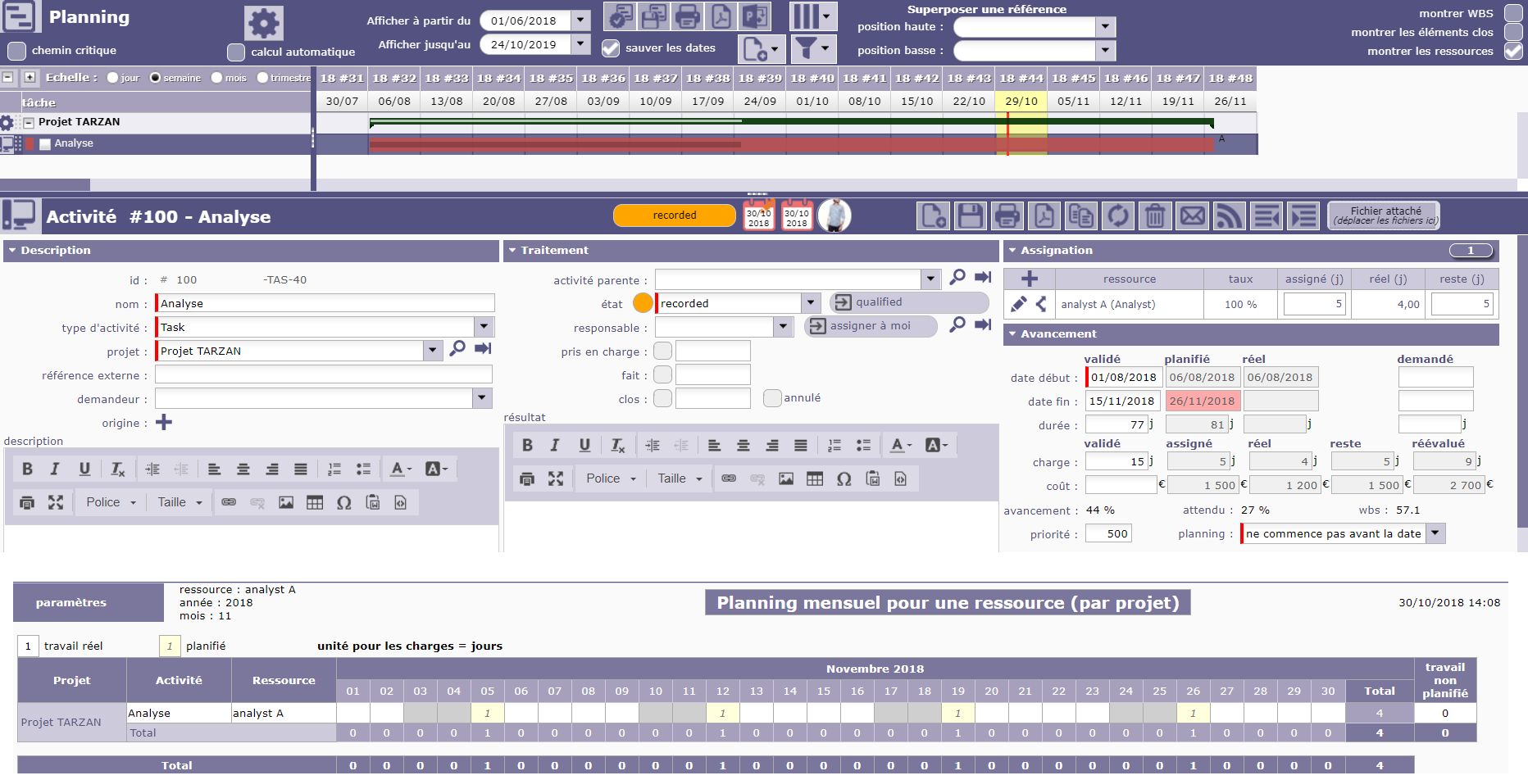Open the planning filter dropdown
Viewport: 1528px width, 780px height.
(813, 49)
